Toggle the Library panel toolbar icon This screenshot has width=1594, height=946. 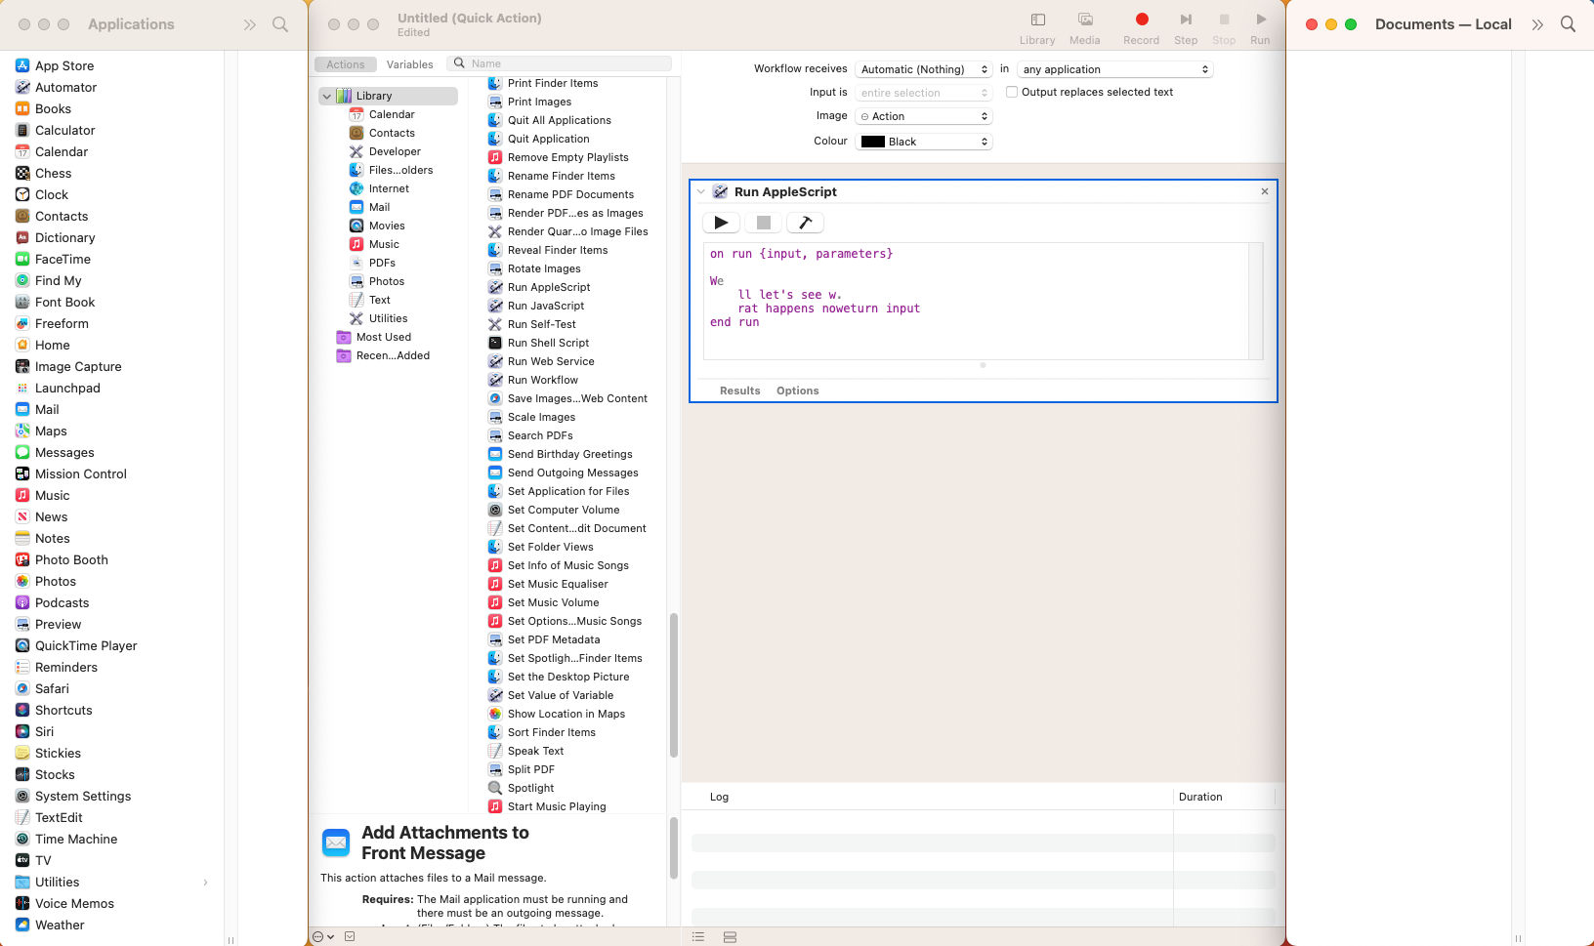(x=1037, y=27)
